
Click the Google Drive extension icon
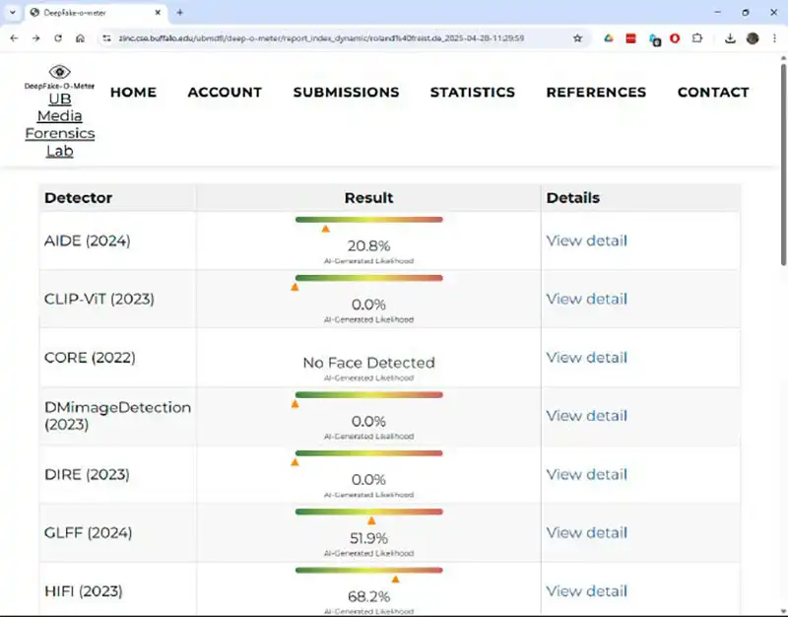pyautogui.click(x=609, y=38)
